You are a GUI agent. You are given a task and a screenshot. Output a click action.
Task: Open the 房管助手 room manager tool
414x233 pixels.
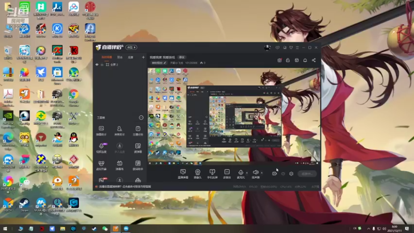(x=120, y=131)
